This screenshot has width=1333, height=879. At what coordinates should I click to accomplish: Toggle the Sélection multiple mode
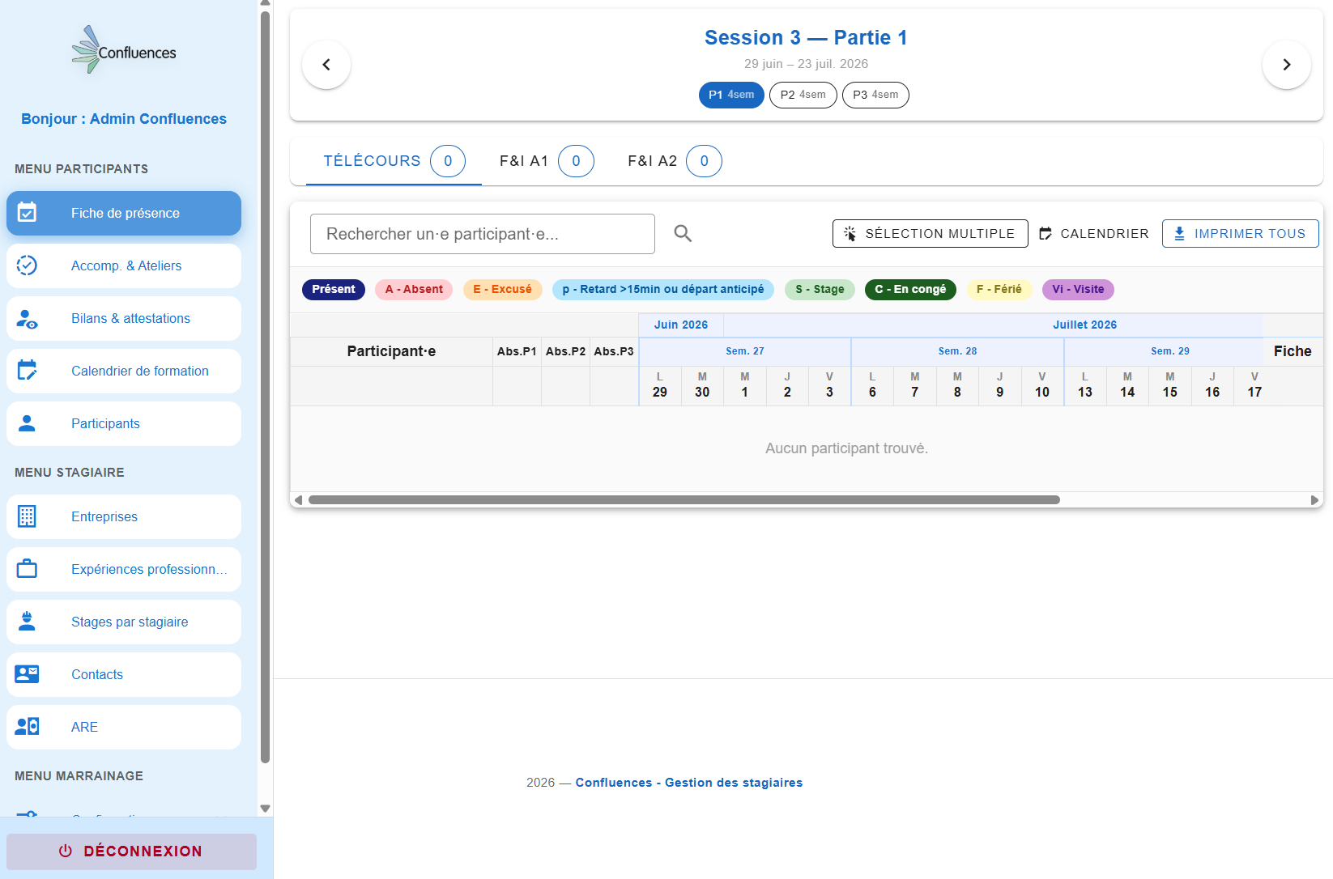(x=930, y=233)
